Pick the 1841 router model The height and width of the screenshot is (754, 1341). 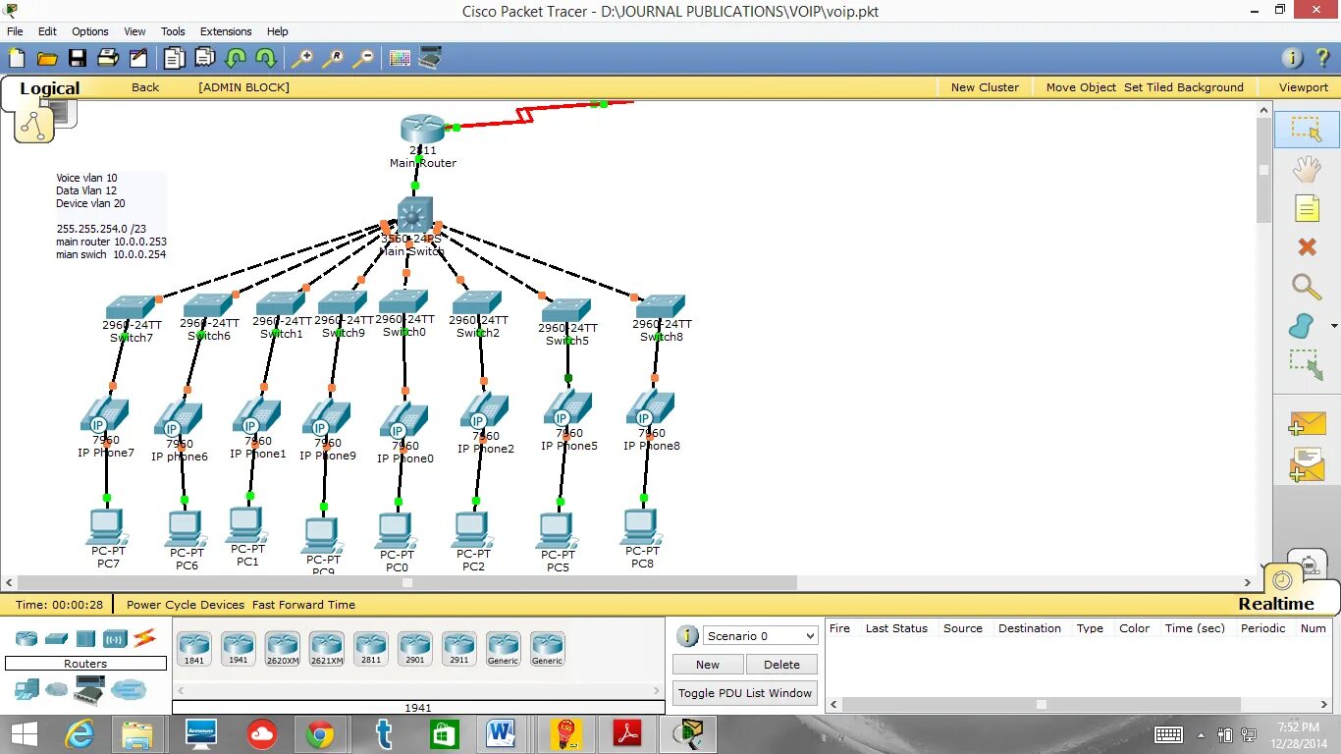pyautogui.click(x=194, y=649)
